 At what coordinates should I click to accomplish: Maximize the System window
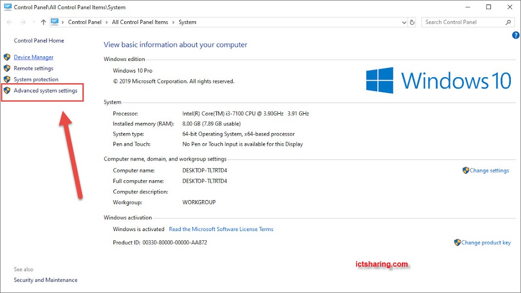click(488, 7)
